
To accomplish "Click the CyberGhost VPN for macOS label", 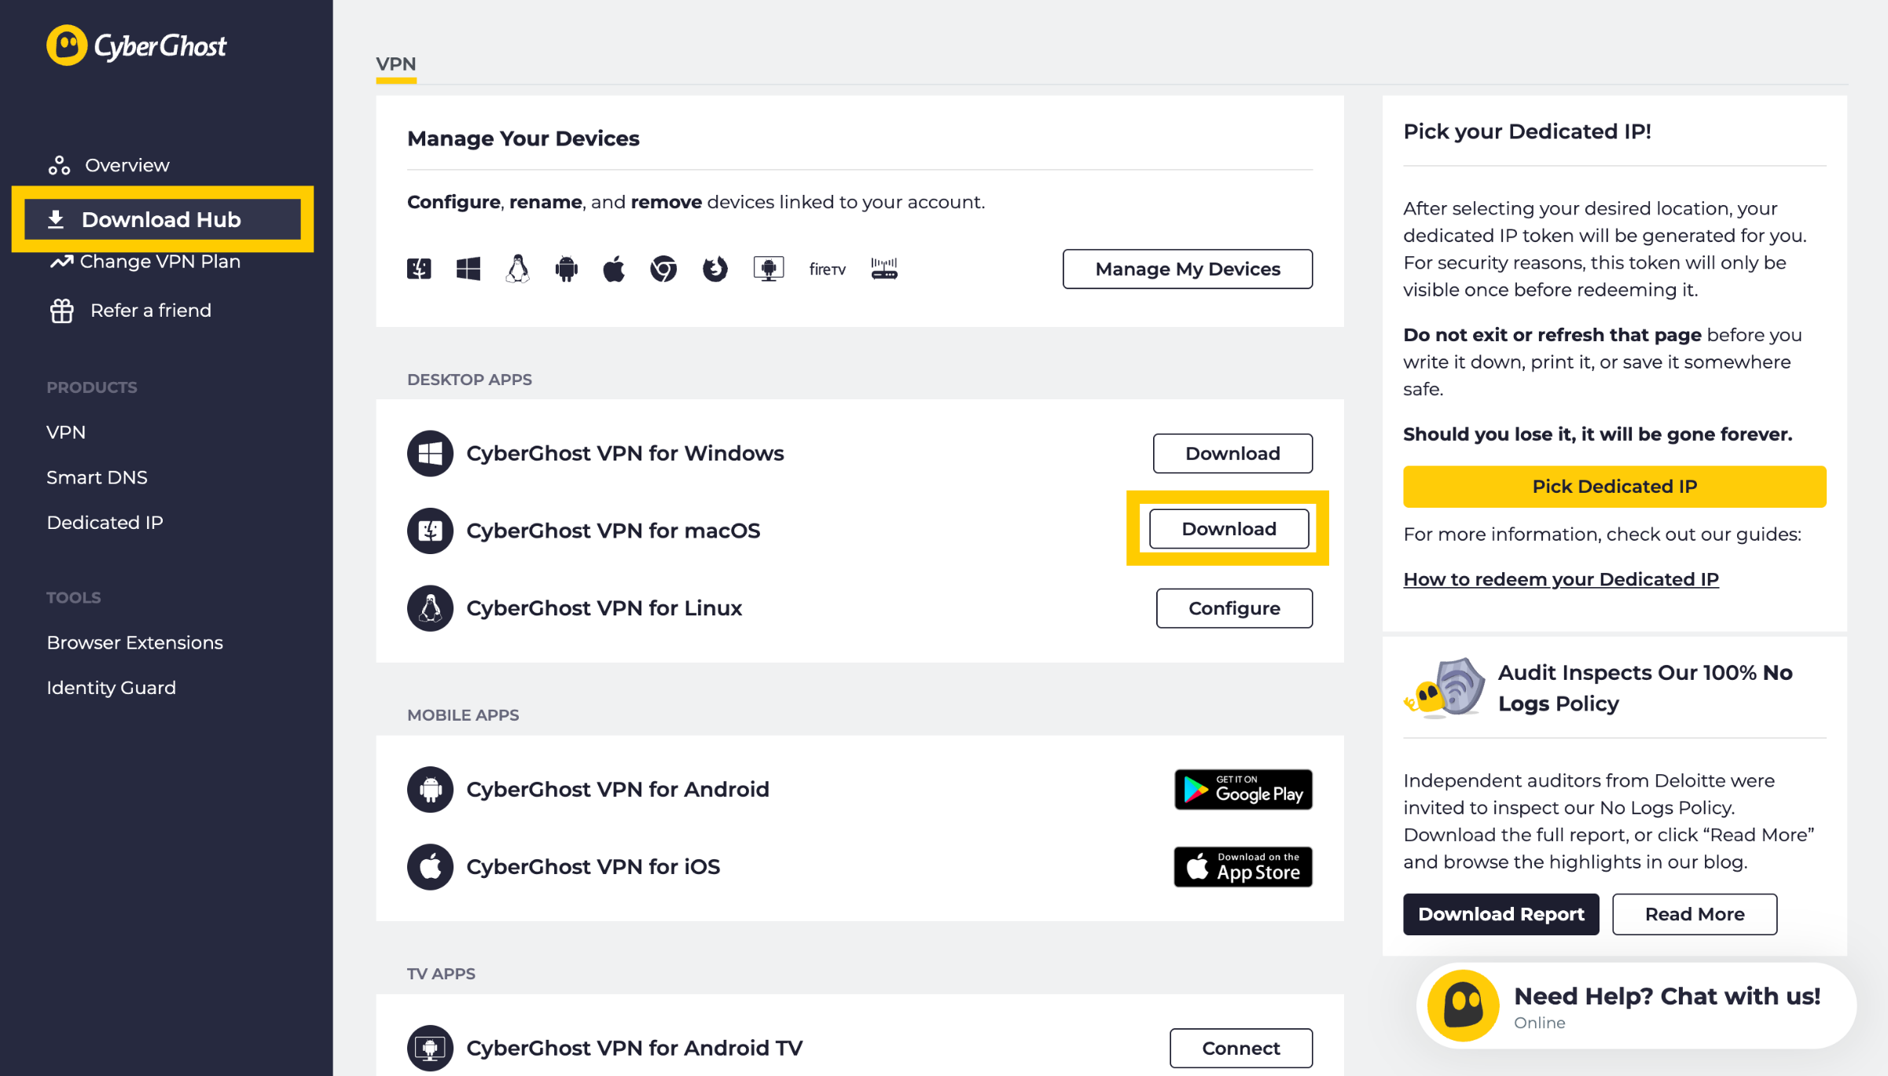I will point(613,531).
